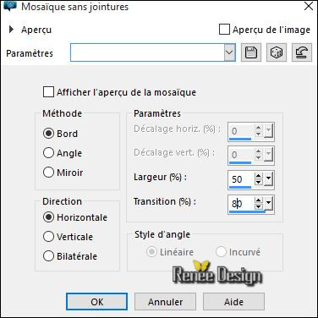This screenshot has height=318, width=318.
Task: Expand the Aperçu preview triangle
Action: [11, 30]
